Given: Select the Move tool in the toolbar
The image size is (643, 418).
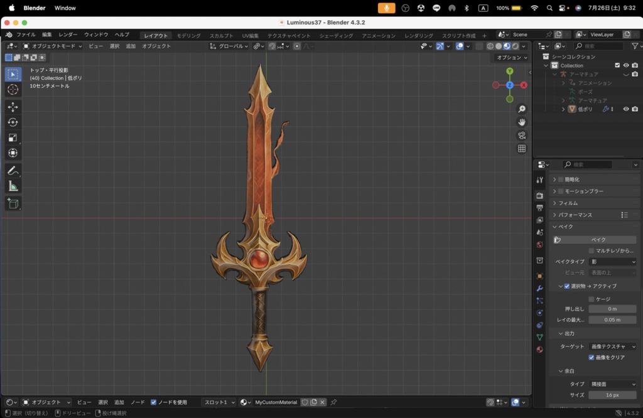Looking at the screenshot, I should point(13,107).
